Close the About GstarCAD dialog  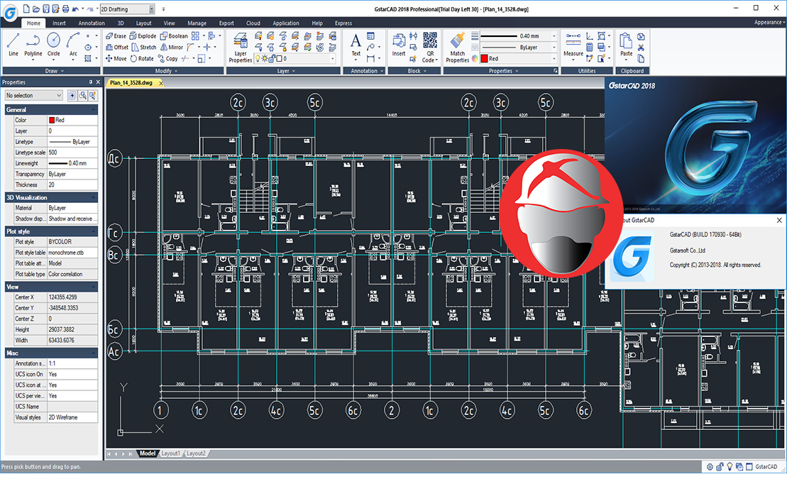779,220
